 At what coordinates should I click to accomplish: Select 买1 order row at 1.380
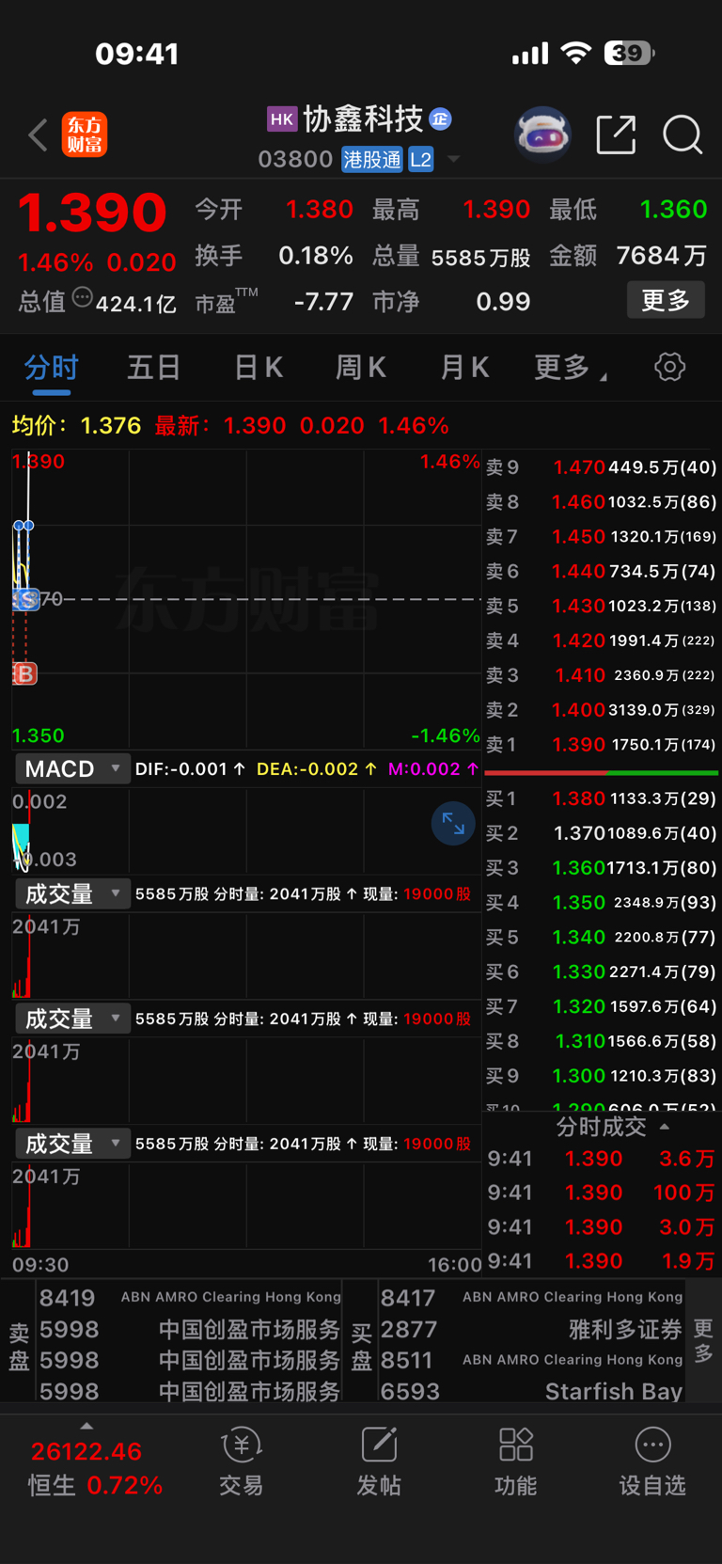tap(602, 798)
